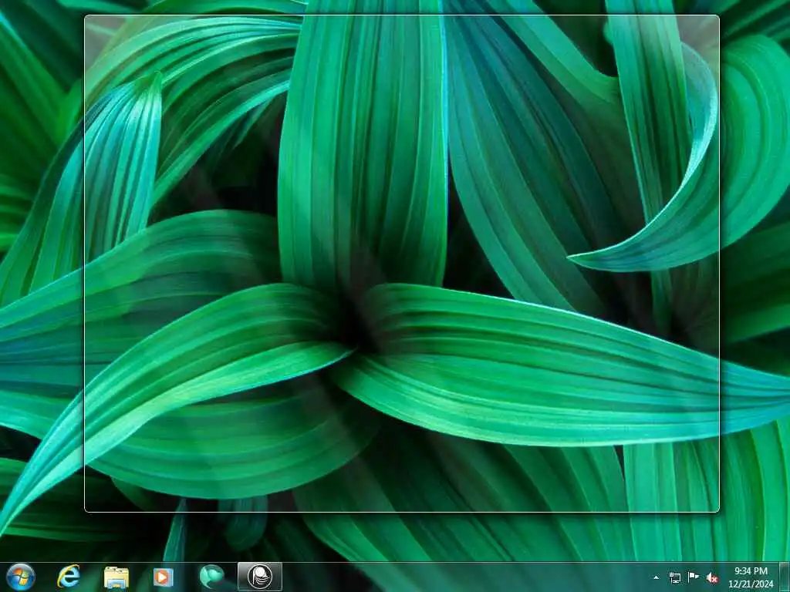790x592 pixels.
Task: Select the active white-circle app taskbar button
Action: pos(260,577)
